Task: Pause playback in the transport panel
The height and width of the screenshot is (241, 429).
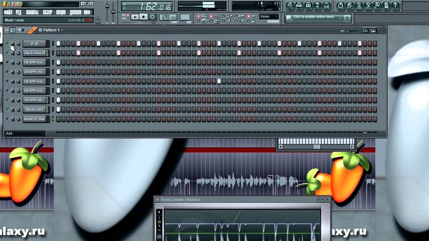Action: pos(135,17)
